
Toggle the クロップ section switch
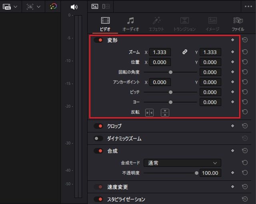tap(98, 126)
